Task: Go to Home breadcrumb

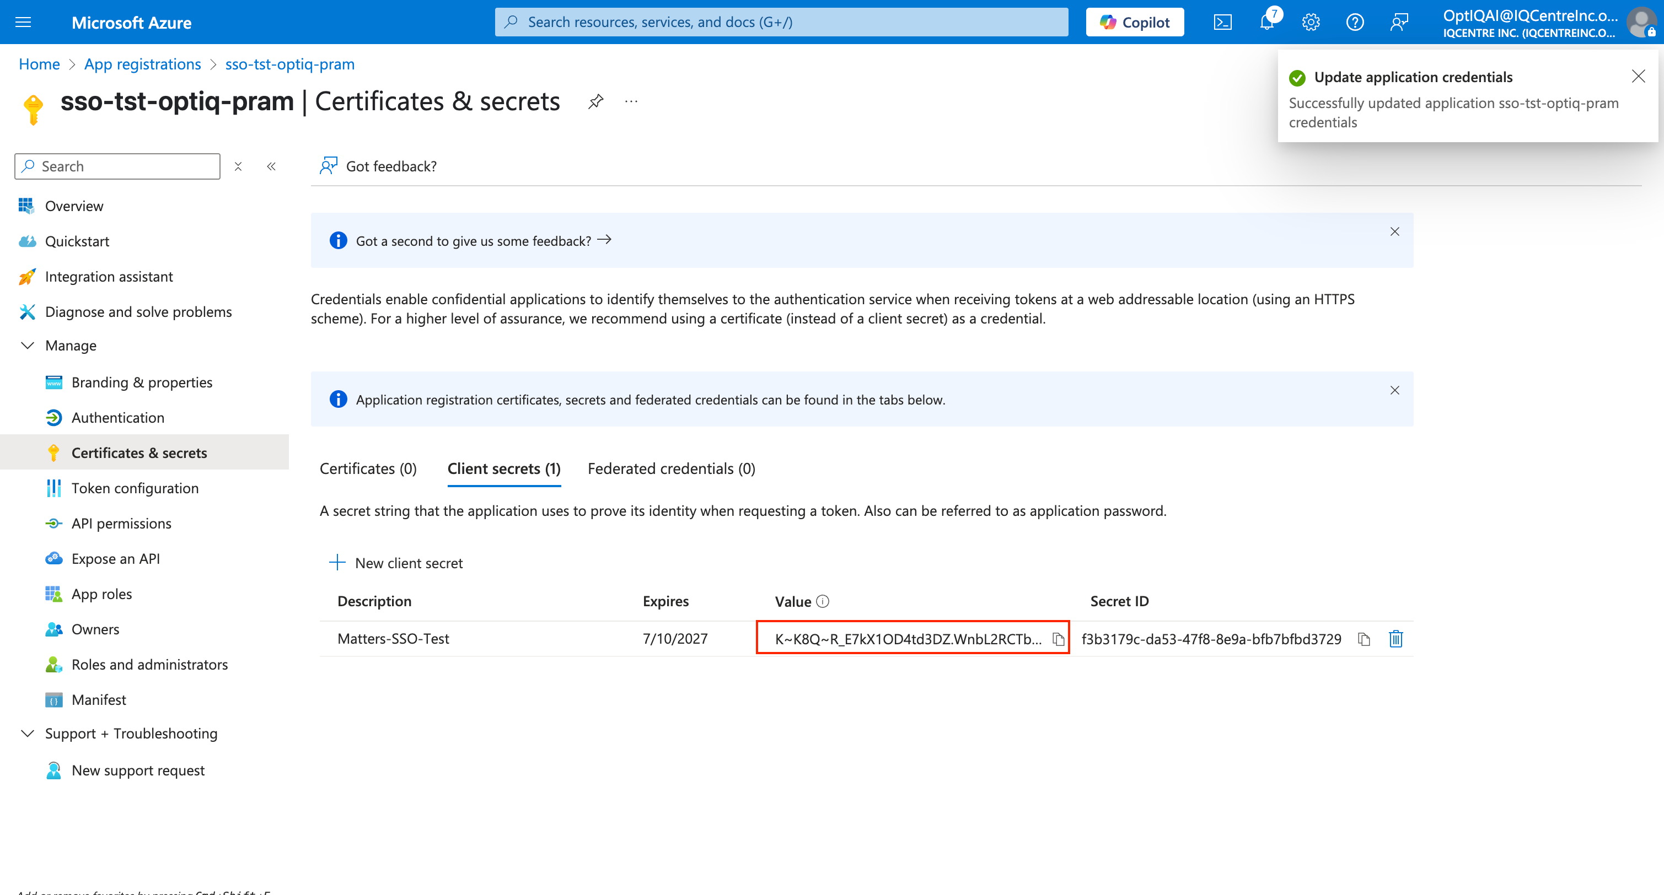Action: pyautogui.click(x=39, y=64)
